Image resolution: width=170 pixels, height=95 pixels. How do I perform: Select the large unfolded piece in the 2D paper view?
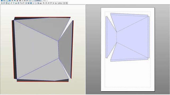pyautogui.click(x=132, y=37)
